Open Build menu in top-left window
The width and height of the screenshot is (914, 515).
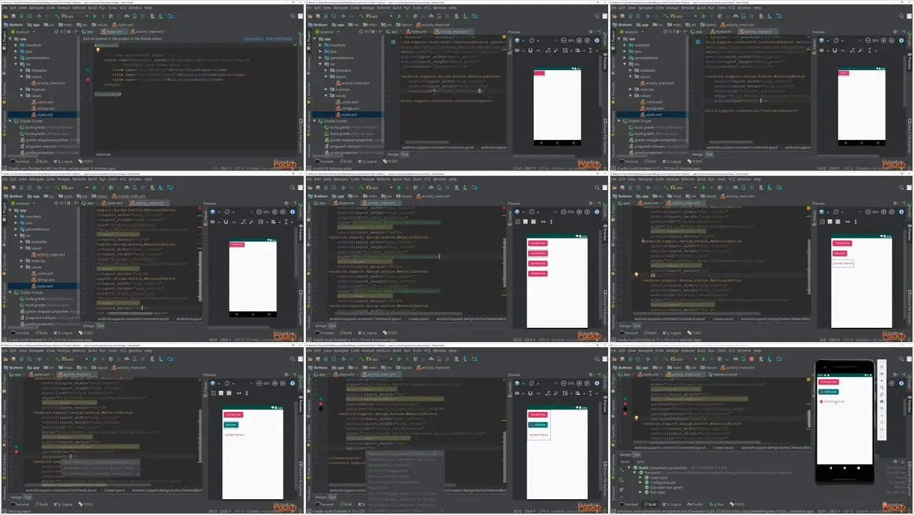pyautogui.click(x=92, y=8)
